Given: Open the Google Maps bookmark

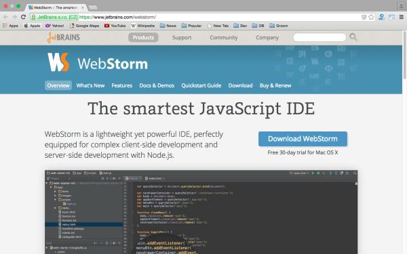Looking at the screenshot, I should click(x=84, y=26).
